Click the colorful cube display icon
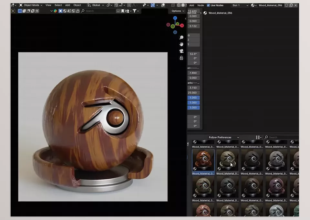The height and width of the screenshot is (220, 310). (55, 11)
